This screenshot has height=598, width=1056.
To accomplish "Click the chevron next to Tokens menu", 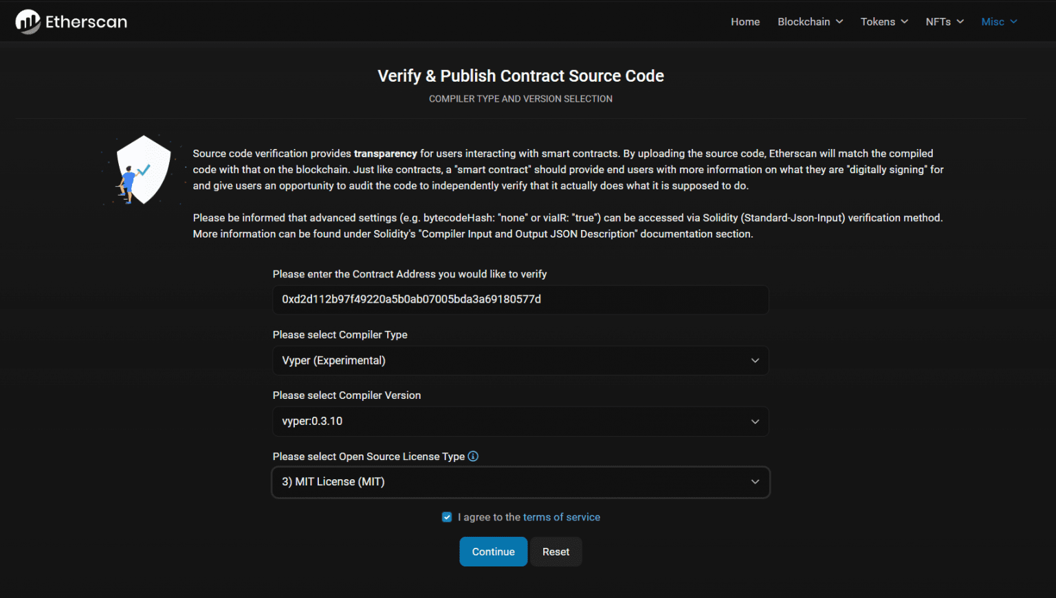I will point(905,21).
